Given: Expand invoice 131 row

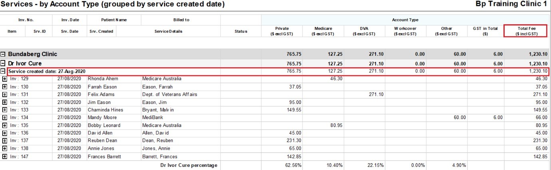Looking at the screenshot, I should pyautogui.click(x=5, y=94).
